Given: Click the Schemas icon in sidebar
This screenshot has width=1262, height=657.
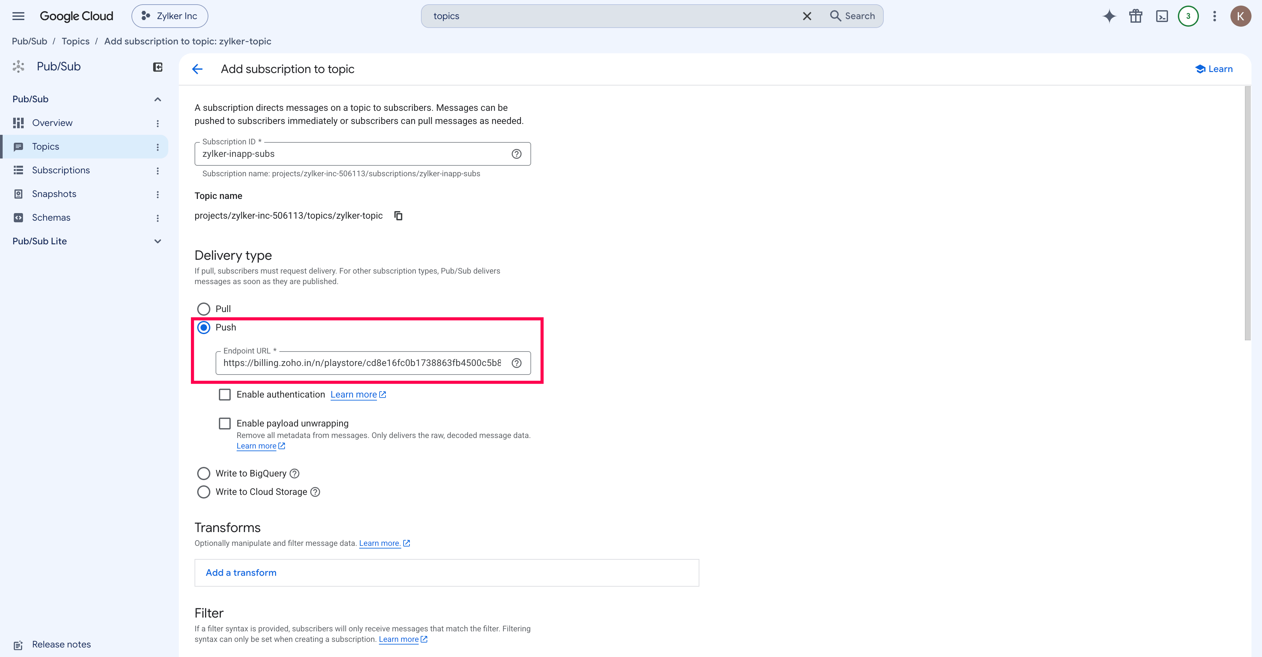Looking at the screenshot, I should point(19,217).
